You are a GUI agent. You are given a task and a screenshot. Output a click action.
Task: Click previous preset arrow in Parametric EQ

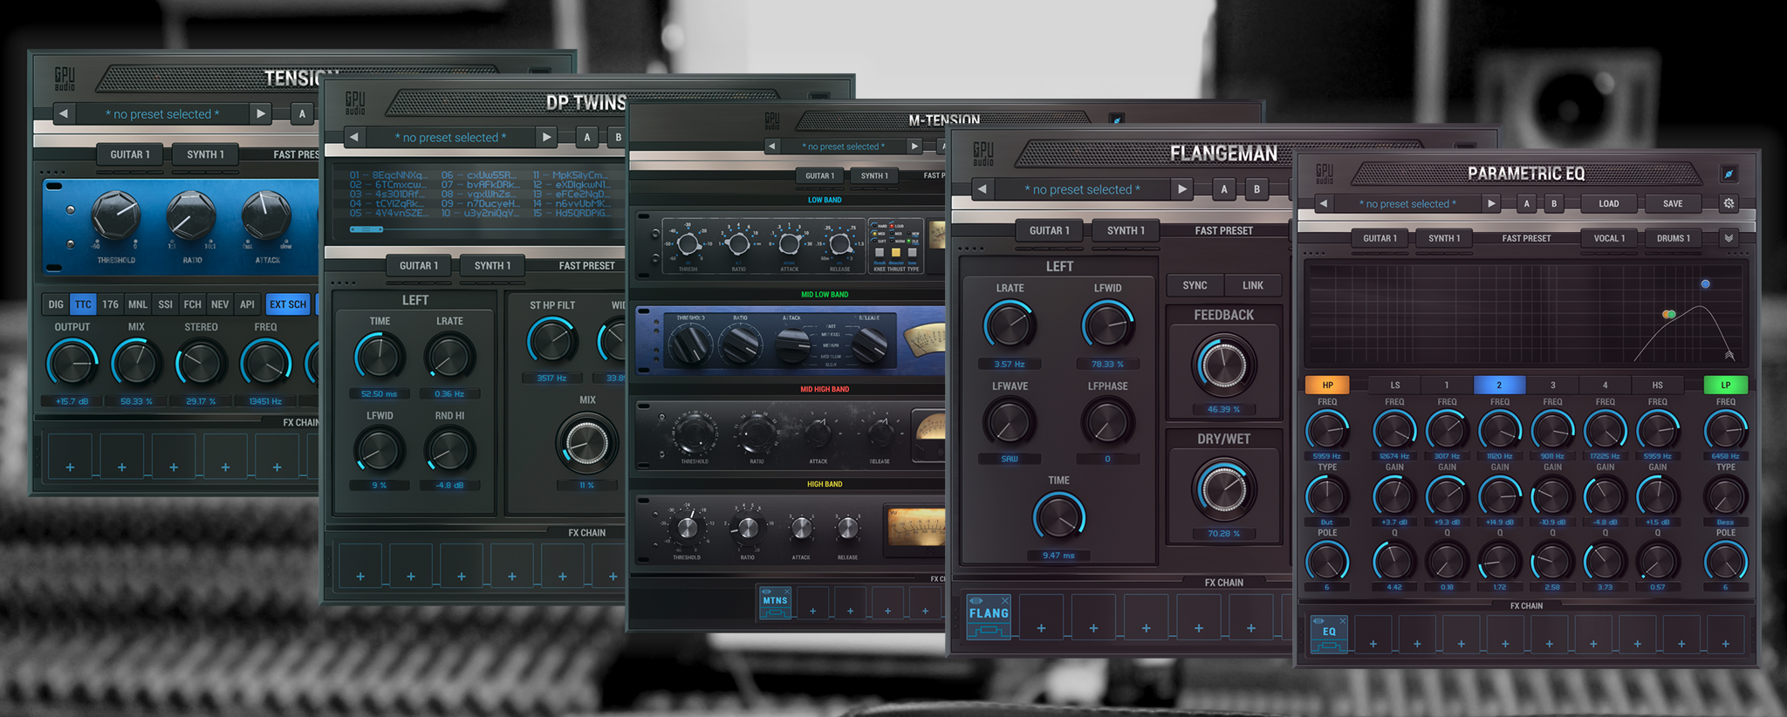tap(1324, 203)
